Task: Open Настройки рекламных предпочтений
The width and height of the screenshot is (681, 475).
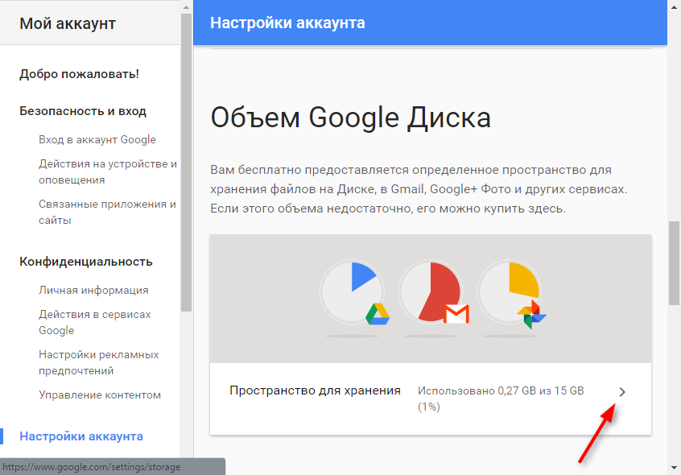Action: 98,362
